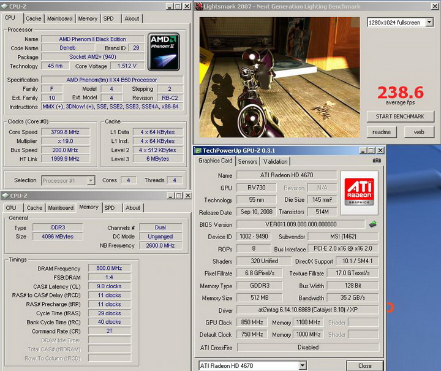Viewport: 441px width, 371px height.
Task: Open Mainboard tab in top CPU-Z window
Action: pyautogui.click(x=59, y=18)
